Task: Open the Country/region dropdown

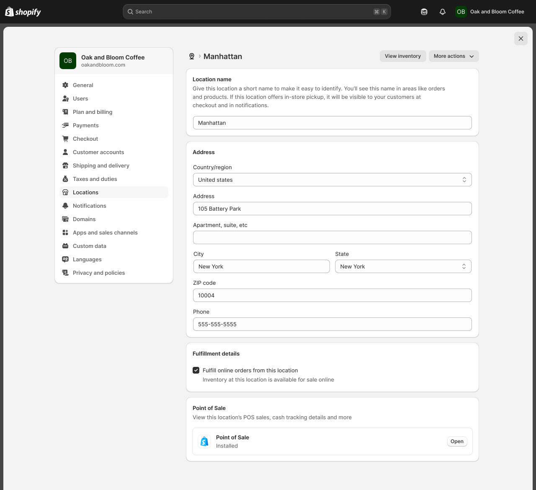Action: [x=332, y=180]
